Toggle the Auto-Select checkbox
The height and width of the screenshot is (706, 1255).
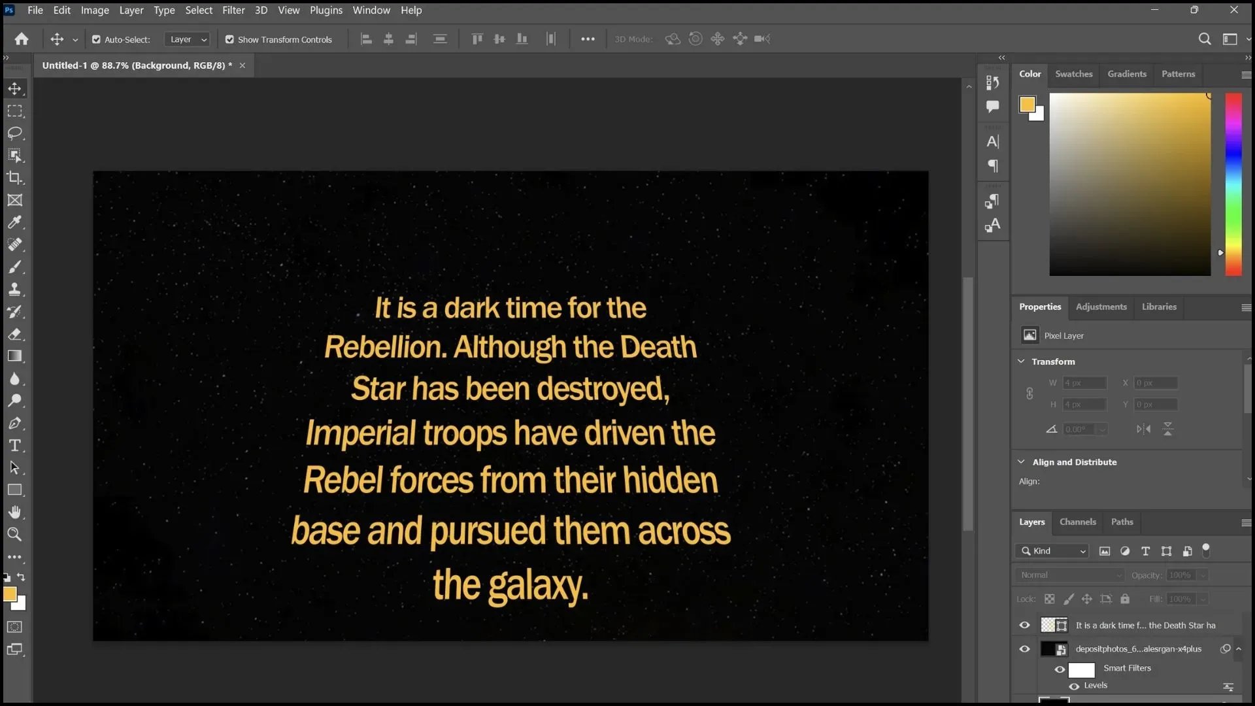click(x=96, y=40)
